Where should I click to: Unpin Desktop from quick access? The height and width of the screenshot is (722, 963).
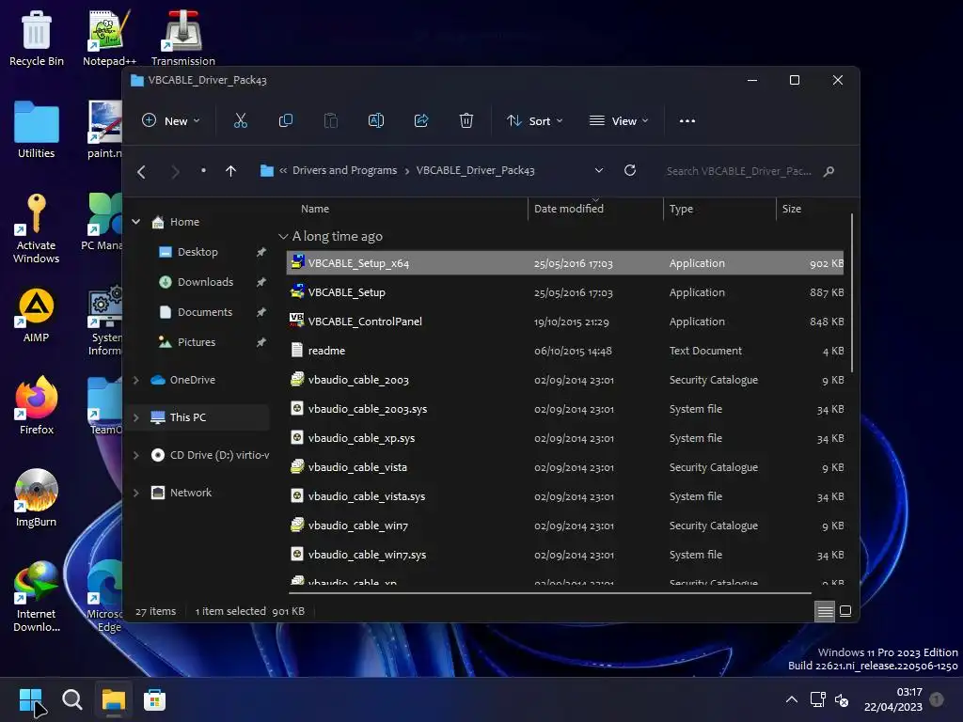pyautogui.click(x=261, y=252)
